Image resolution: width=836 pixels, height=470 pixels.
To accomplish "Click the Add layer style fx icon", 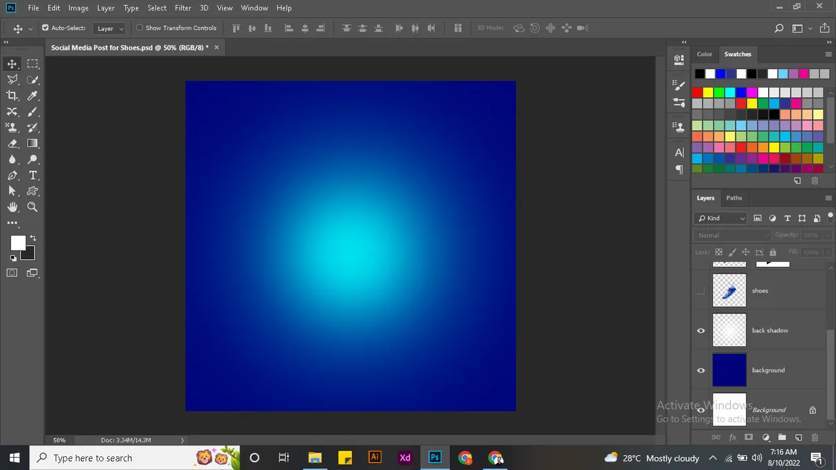I will [x=733, y=437].
